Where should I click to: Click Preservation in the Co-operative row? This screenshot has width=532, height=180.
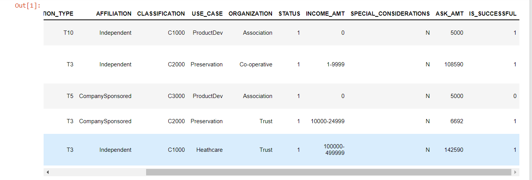[207, 64]
